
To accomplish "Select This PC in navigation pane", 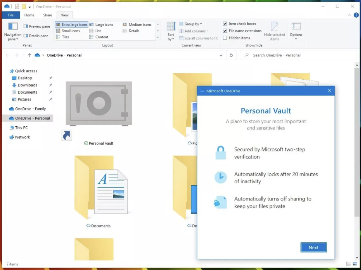I will pyautogui.click(x=18, y=128).
